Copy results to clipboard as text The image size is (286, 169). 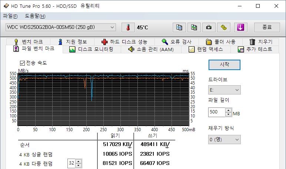click(179, 27)
